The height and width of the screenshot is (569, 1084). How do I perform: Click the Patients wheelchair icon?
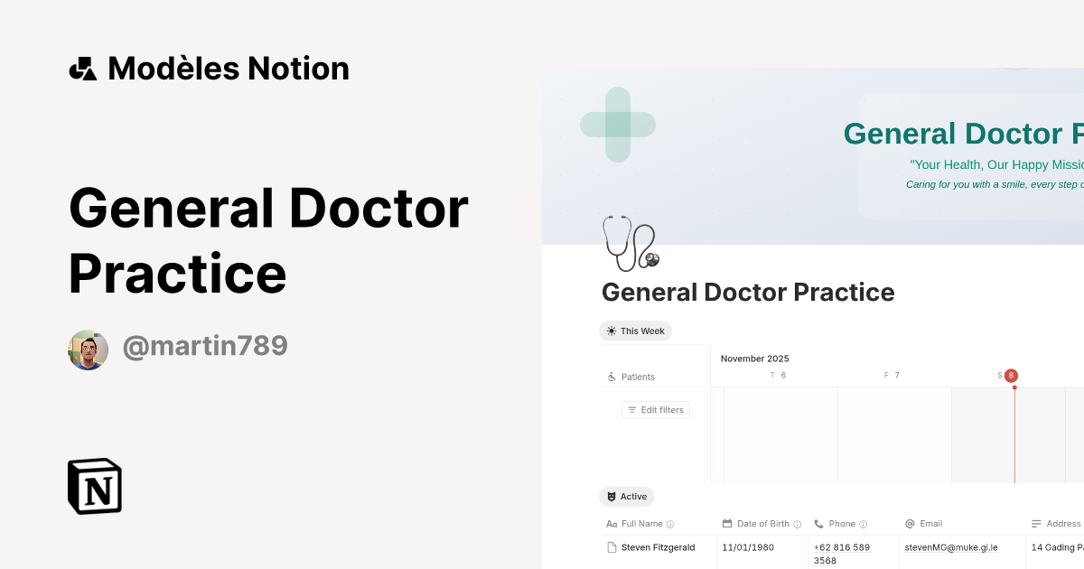point(612,377)
